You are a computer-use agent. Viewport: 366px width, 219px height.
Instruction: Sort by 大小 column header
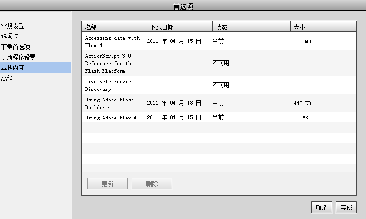[324, 27]
